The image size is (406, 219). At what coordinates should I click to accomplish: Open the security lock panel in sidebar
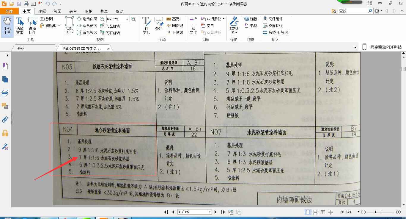(x=5, y=133)
